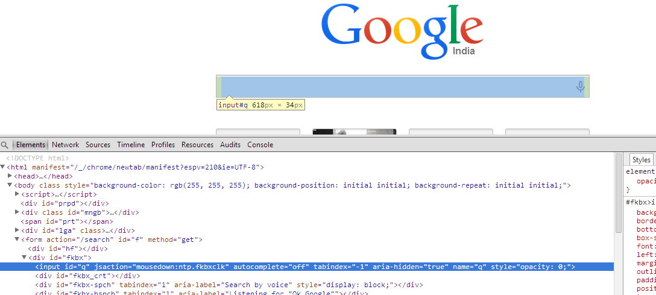Select the Styles sidebar tab
656x295 pixels.
642,159
